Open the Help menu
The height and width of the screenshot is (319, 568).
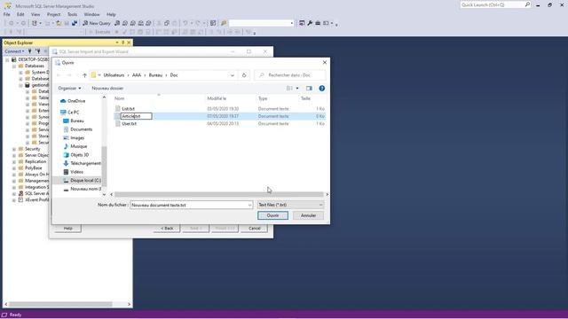point(111,14)
